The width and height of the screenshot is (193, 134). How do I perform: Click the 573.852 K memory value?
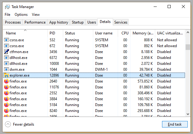(x=145, y=81)
